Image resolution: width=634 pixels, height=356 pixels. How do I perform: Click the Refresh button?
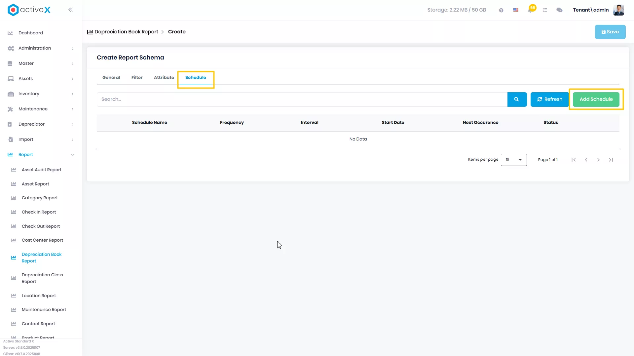(549, 99)
